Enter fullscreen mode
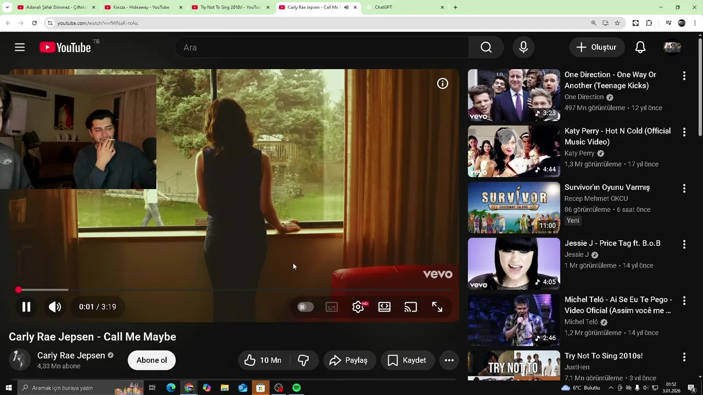The height and width of the screenshot is (395, 703). coord(437,307)
